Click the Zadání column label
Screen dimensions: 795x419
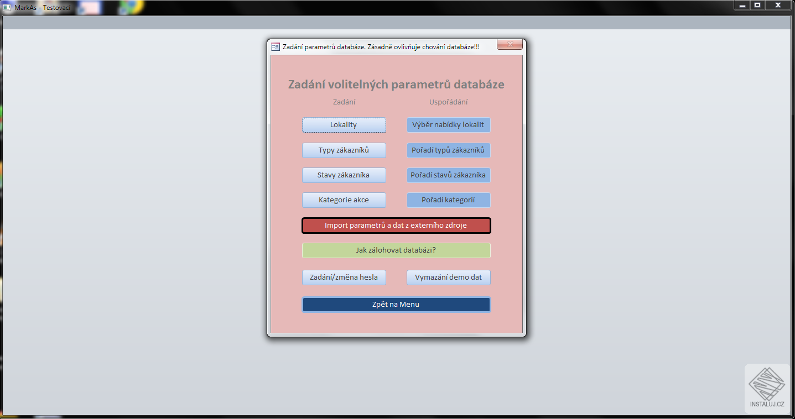(x=344, y=102)
